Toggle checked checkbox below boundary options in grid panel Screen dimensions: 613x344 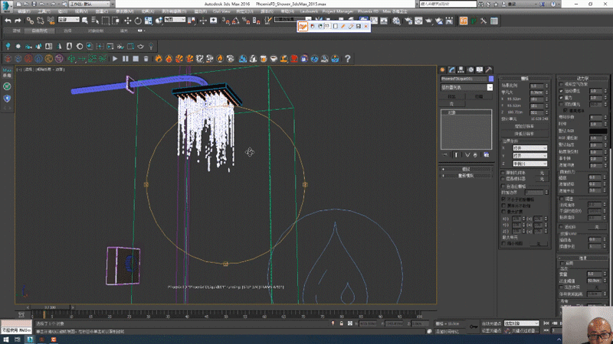click(x=503, y=200)
